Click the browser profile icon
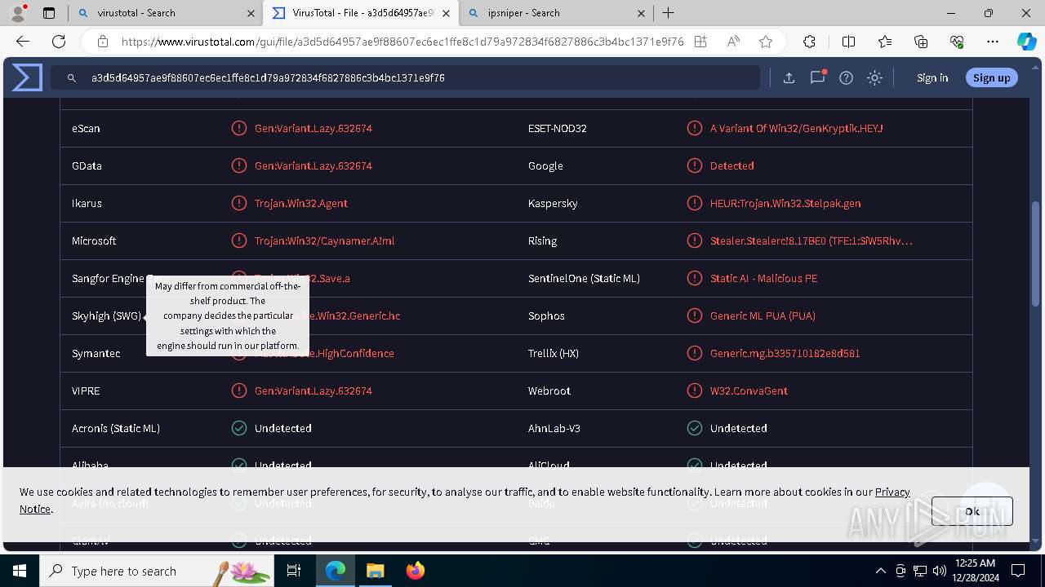The image size is (1045, 587). pyautogui.click(x=17, y=13)
